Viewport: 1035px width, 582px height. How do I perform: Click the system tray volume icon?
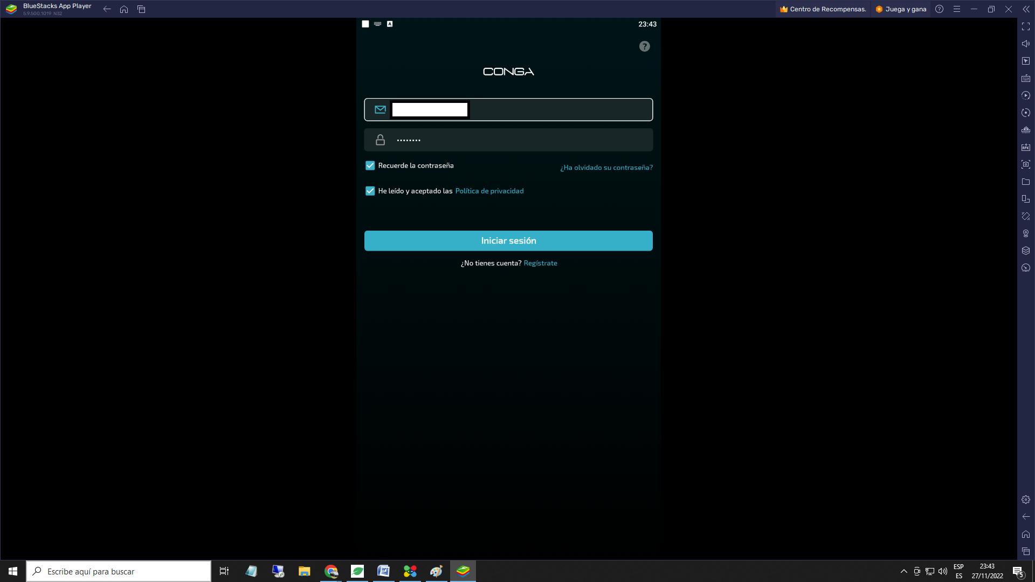tap(943, 571)
